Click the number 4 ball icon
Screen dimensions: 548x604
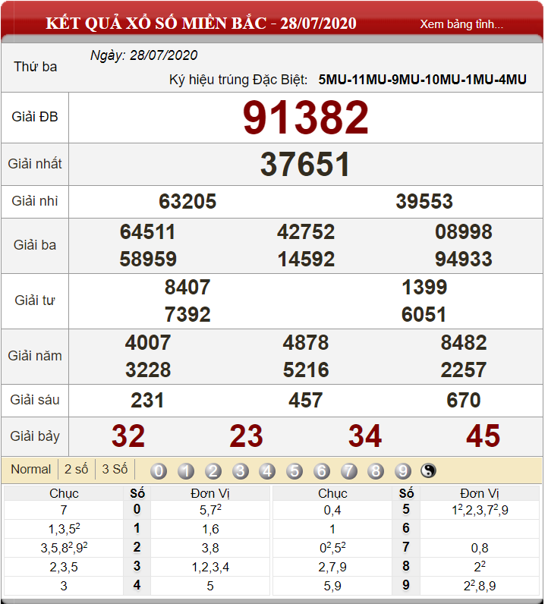coord(267,470)
